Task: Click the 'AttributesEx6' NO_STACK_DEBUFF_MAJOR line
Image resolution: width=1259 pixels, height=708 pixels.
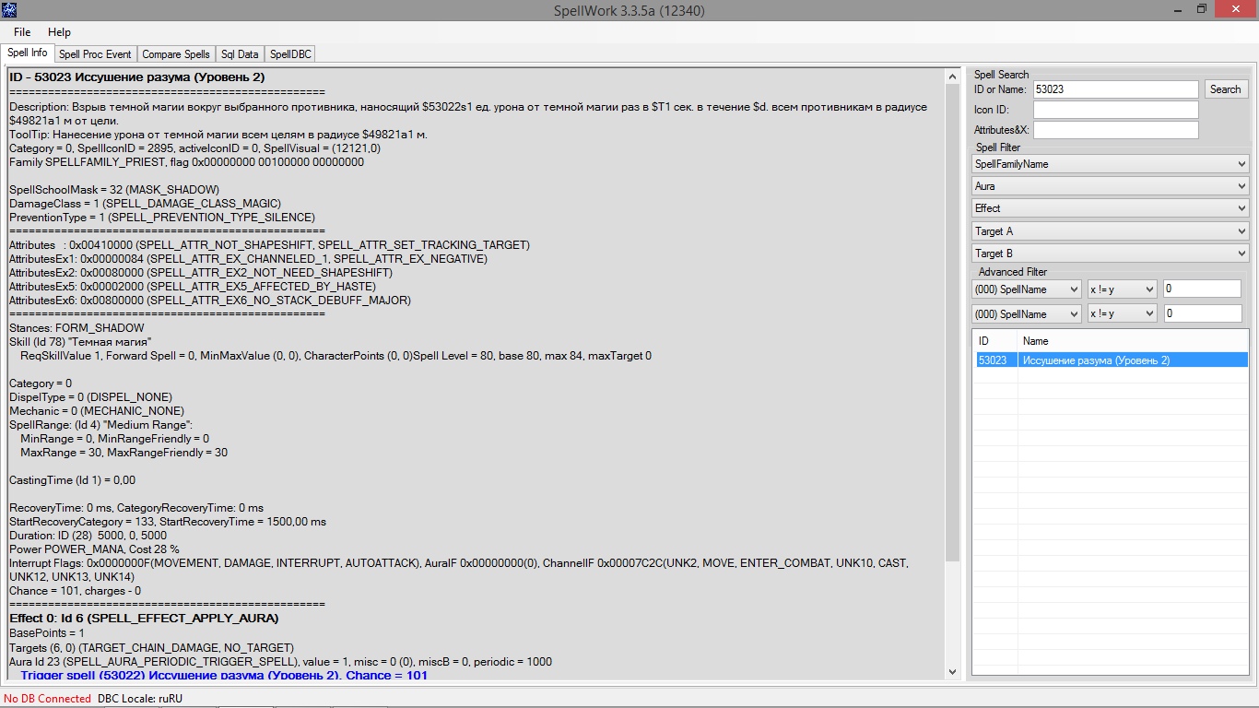Action: (x=210, y=301)
